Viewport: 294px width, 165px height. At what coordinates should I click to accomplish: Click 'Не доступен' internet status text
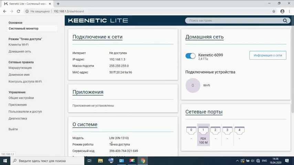pos(118,53)
